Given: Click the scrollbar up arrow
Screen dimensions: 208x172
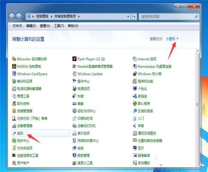Looking at the screenshot, I should [198, 51].
